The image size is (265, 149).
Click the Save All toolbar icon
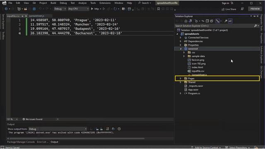coord(34,9)
